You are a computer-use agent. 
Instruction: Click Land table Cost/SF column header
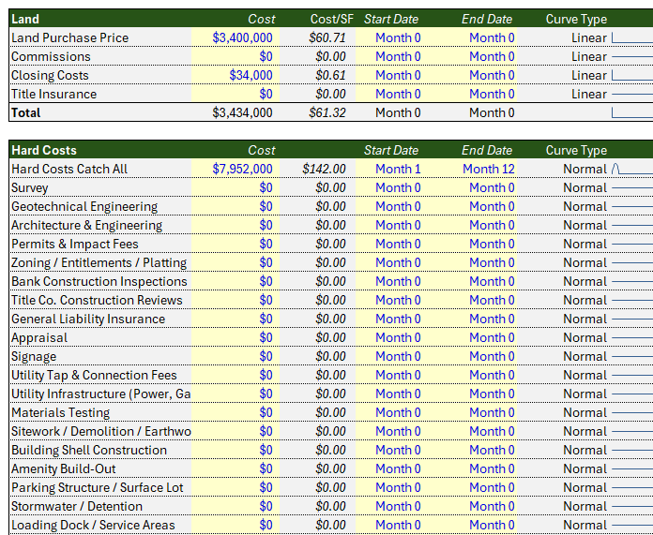(x=332, y=19)
